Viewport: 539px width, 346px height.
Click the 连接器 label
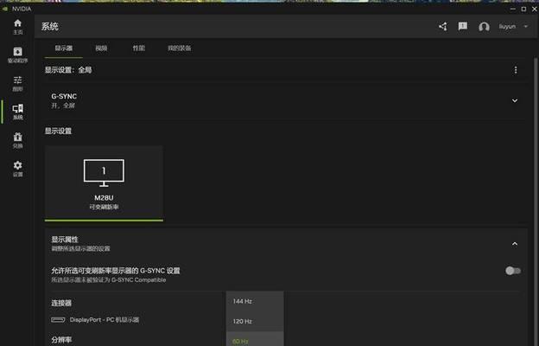(61, 303)
